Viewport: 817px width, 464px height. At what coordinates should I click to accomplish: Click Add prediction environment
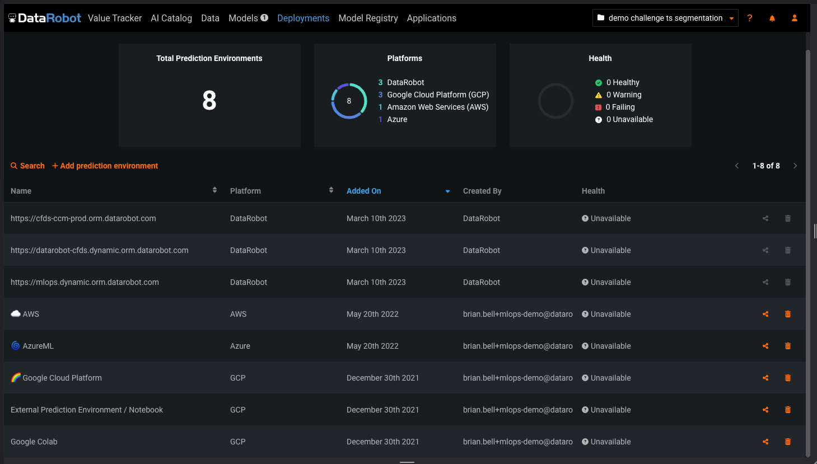(105, 166)
